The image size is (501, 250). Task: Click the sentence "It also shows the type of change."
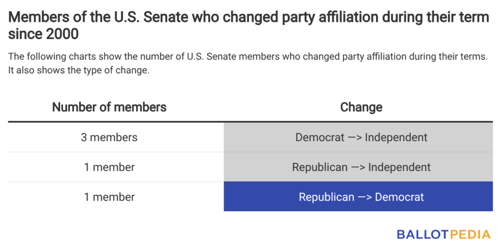click(78, 69)
